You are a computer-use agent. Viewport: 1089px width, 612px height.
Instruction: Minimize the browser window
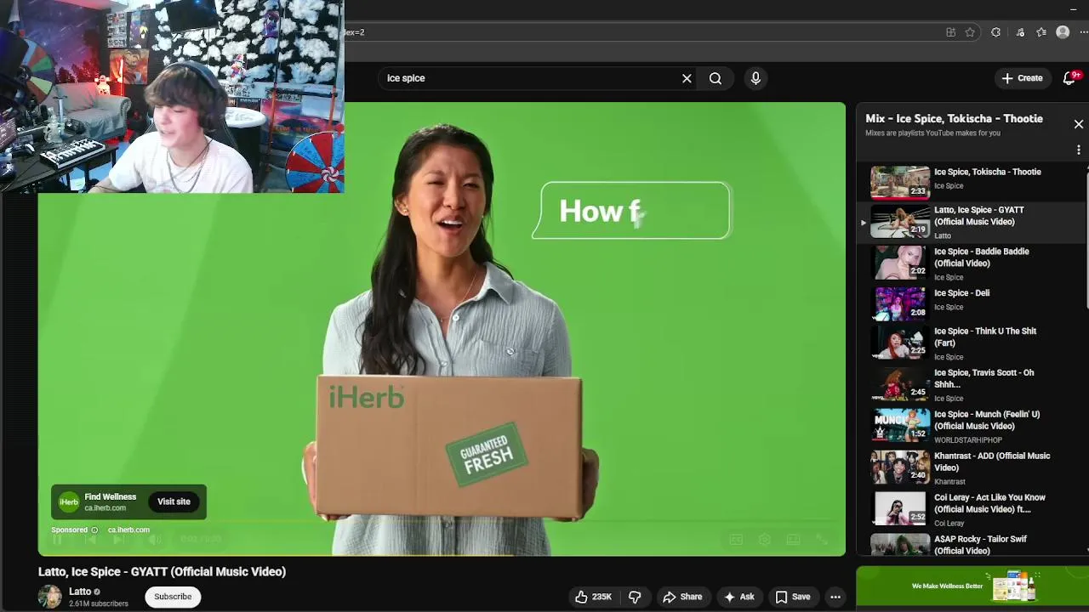coord(1074,9)
